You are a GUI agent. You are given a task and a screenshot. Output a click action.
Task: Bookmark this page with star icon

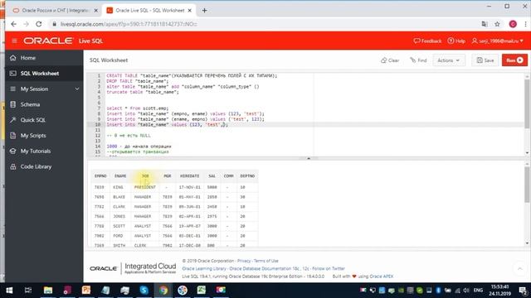[x=497, y=24]
